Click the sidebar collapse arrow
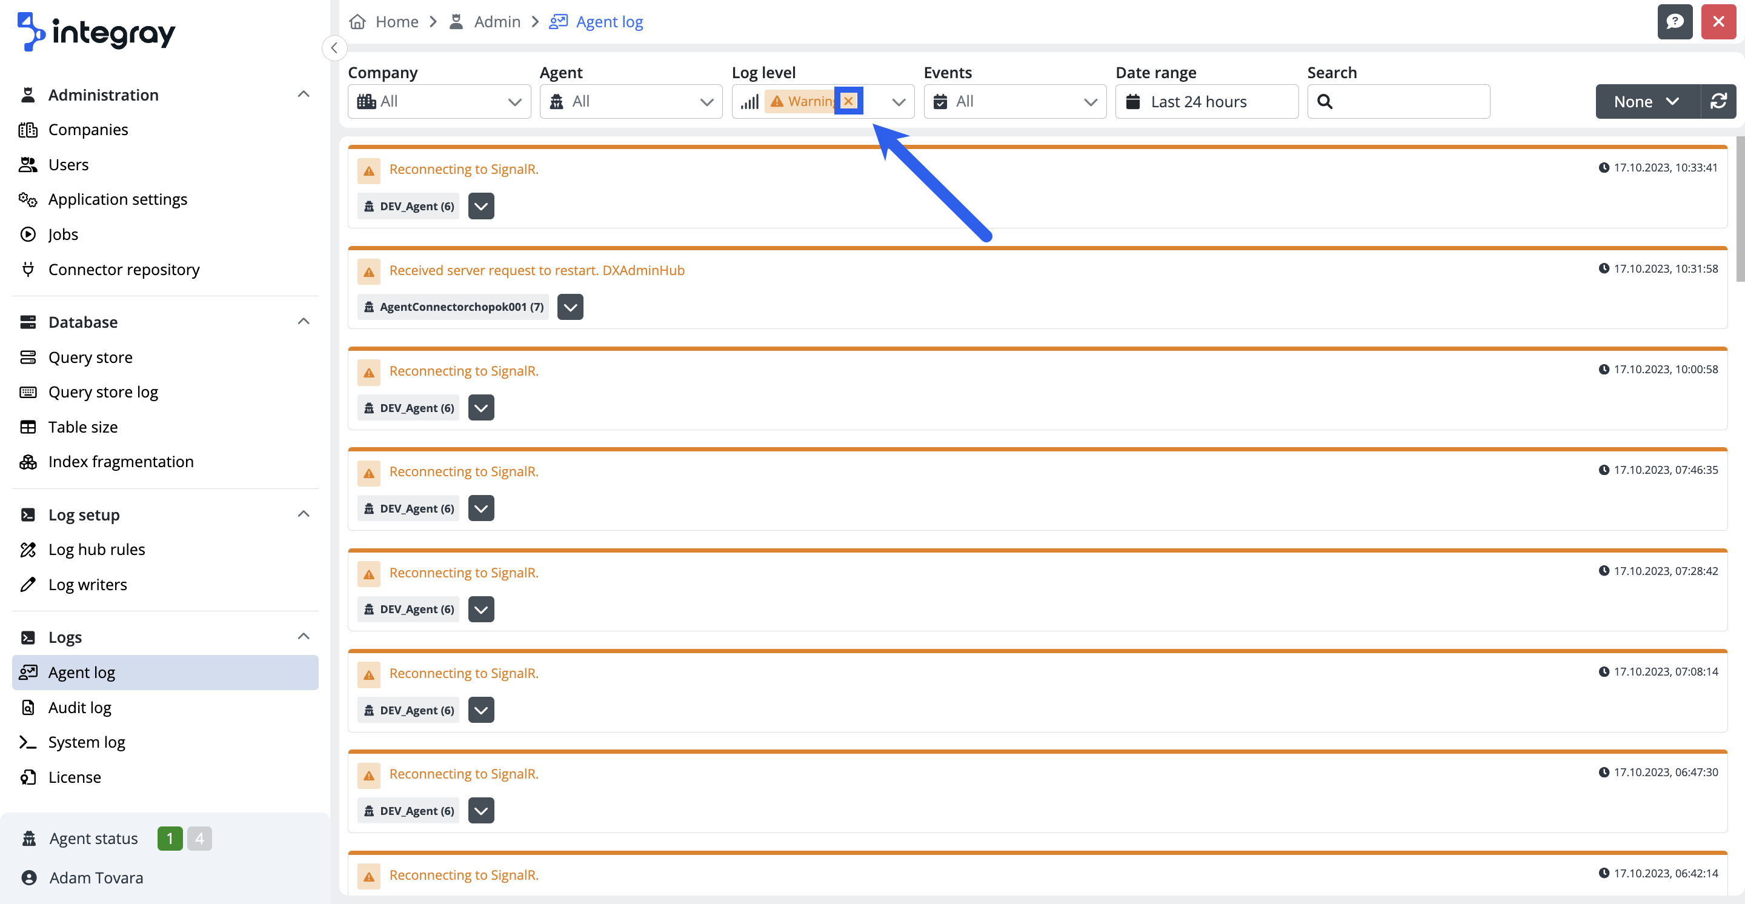Viewport: 1745px width, 904px height. coord(334,48)
